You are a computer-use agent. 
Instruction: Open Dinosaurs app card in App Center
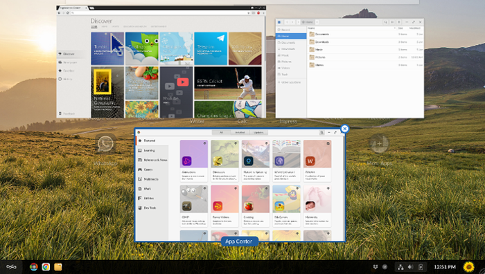coord(224,161)
